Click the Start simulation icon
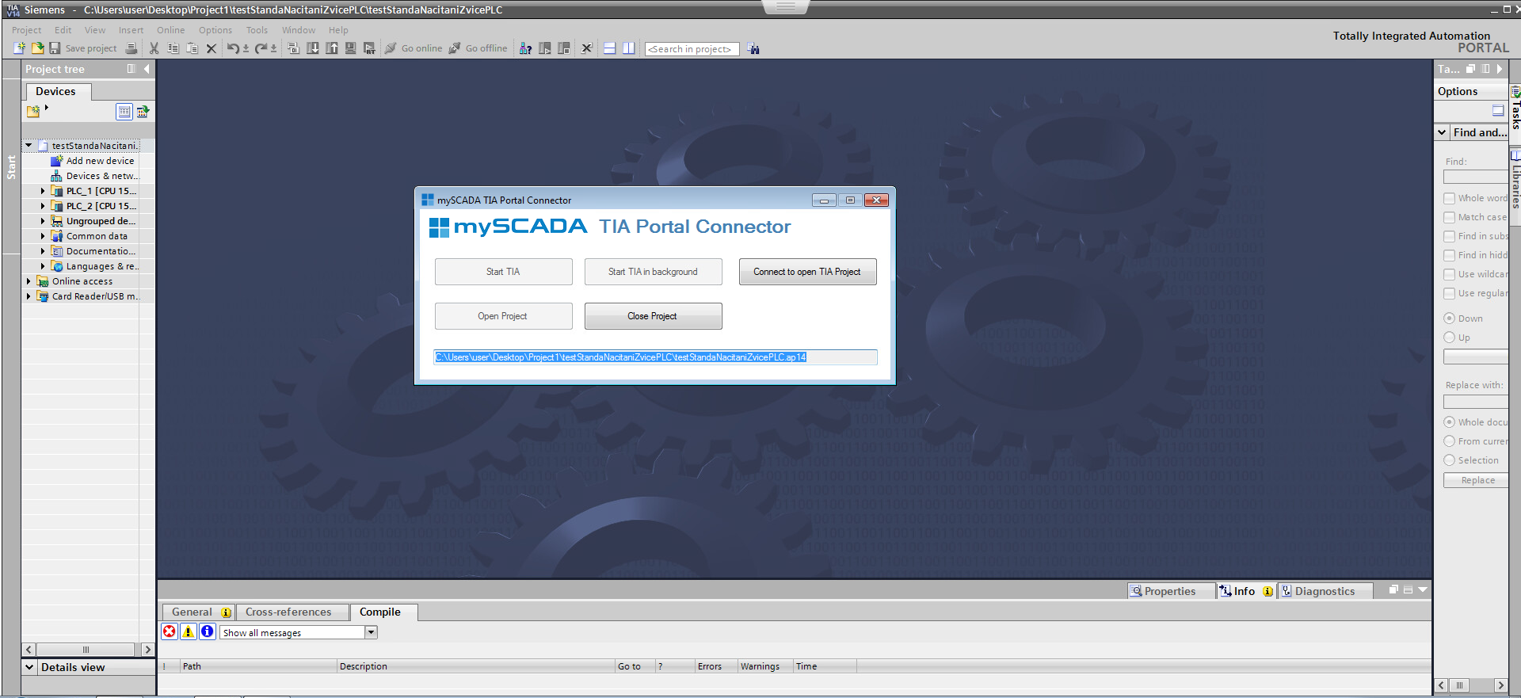This screenshot has height=698, width=1521. [x=350, y=48]
